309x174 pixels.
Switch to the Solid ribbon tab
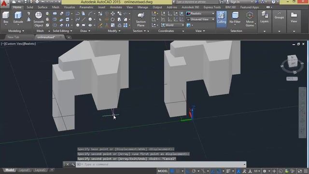30,7
